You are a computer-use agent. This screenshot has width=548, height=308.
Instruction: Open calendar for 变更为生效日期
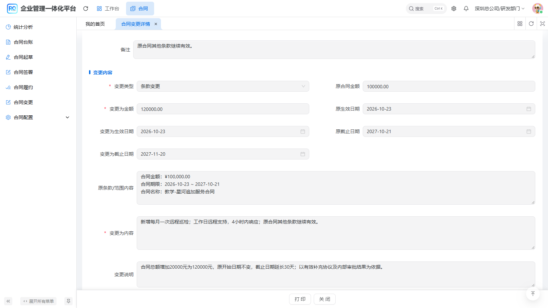(303, 131)
